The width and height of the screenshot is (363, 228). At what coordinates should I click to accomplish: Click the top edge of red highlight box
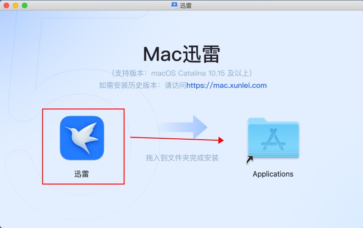pyautogui.click(x=83, y=109)
